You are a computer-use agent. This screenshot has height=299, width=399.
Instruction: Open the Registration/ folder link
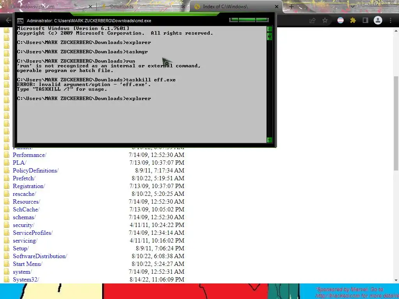[29, 186]
